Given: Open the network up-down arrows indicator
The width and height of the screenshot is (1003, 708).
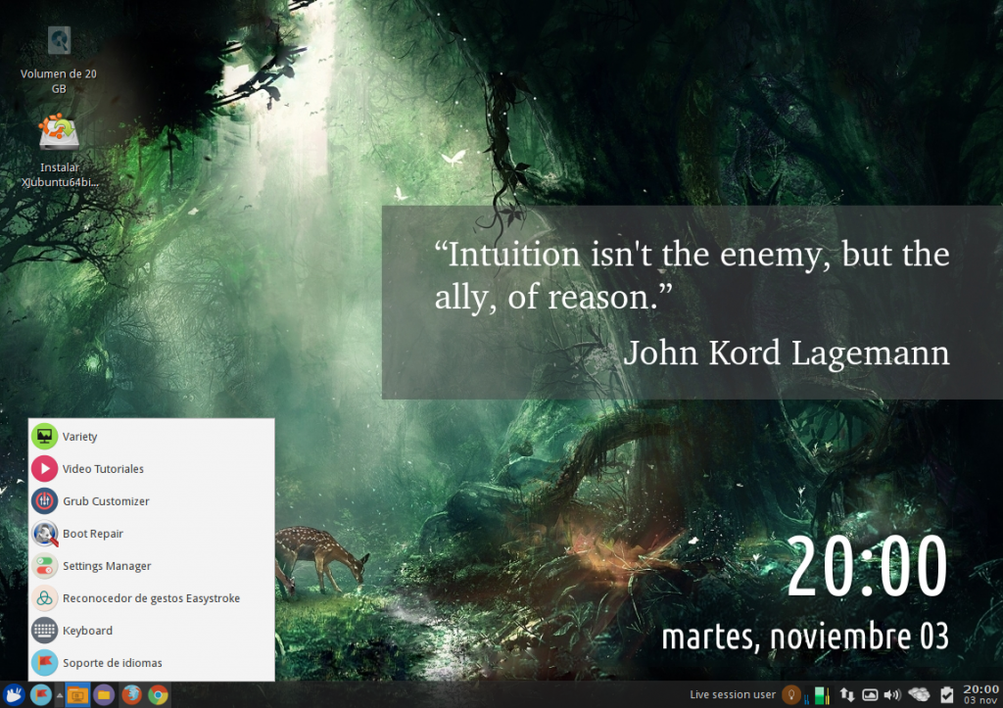Looking at the screenshot, I should point(847,694).
